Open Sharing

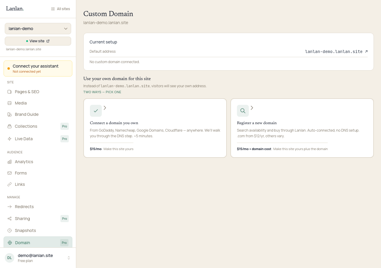point(38,219)
